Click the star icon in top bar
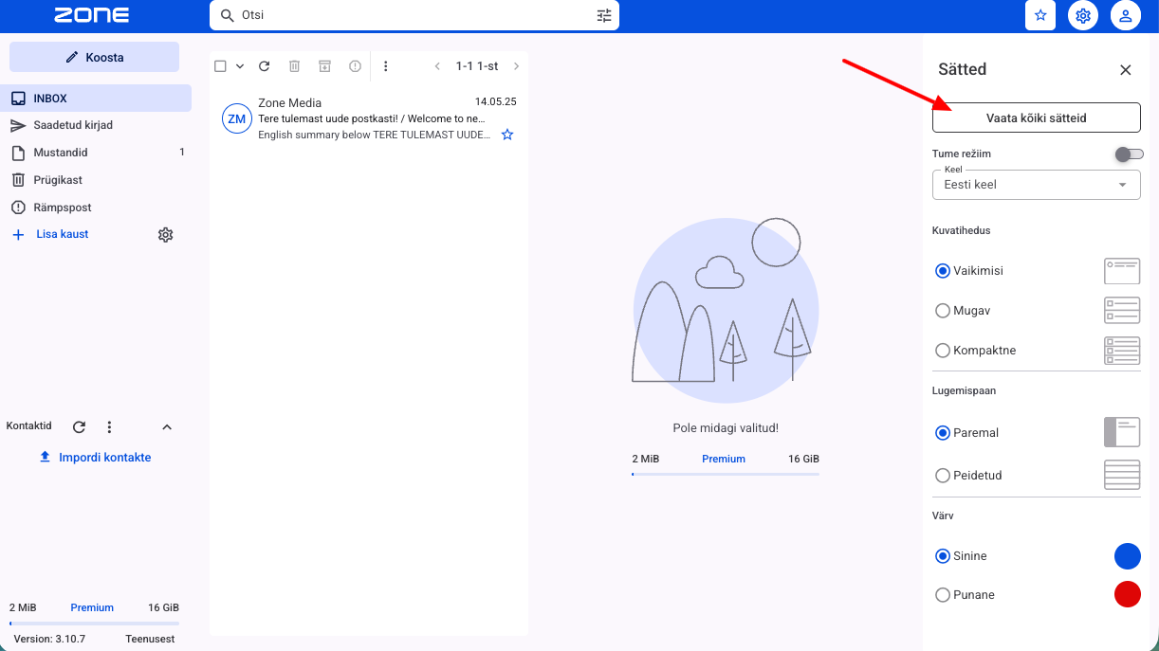Viewport: 1159px width, 651px height. point(1040,16)
